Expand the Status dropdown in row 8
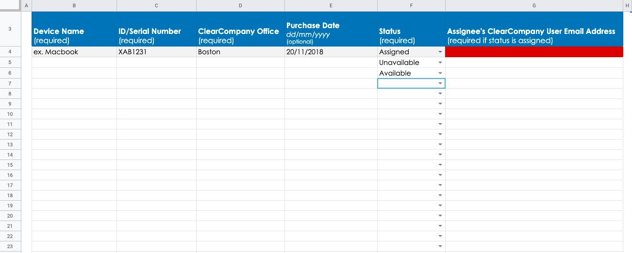The image size is (632, 253). click(440, 94)
